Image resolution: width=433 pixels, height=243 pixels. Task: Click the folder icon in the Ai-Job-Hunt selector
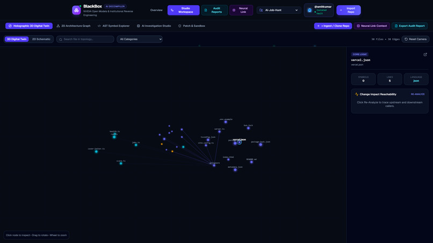(x=261, y=10)
